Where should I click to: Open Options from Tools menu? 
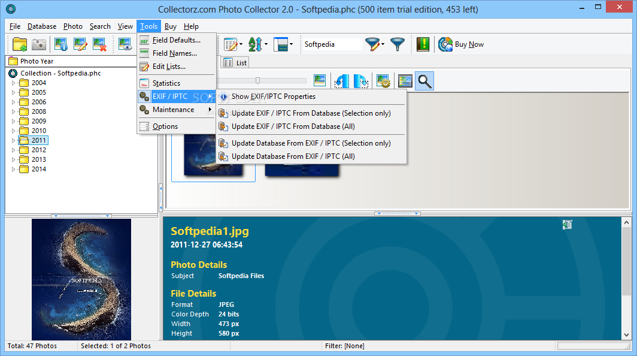pos(176,126)
